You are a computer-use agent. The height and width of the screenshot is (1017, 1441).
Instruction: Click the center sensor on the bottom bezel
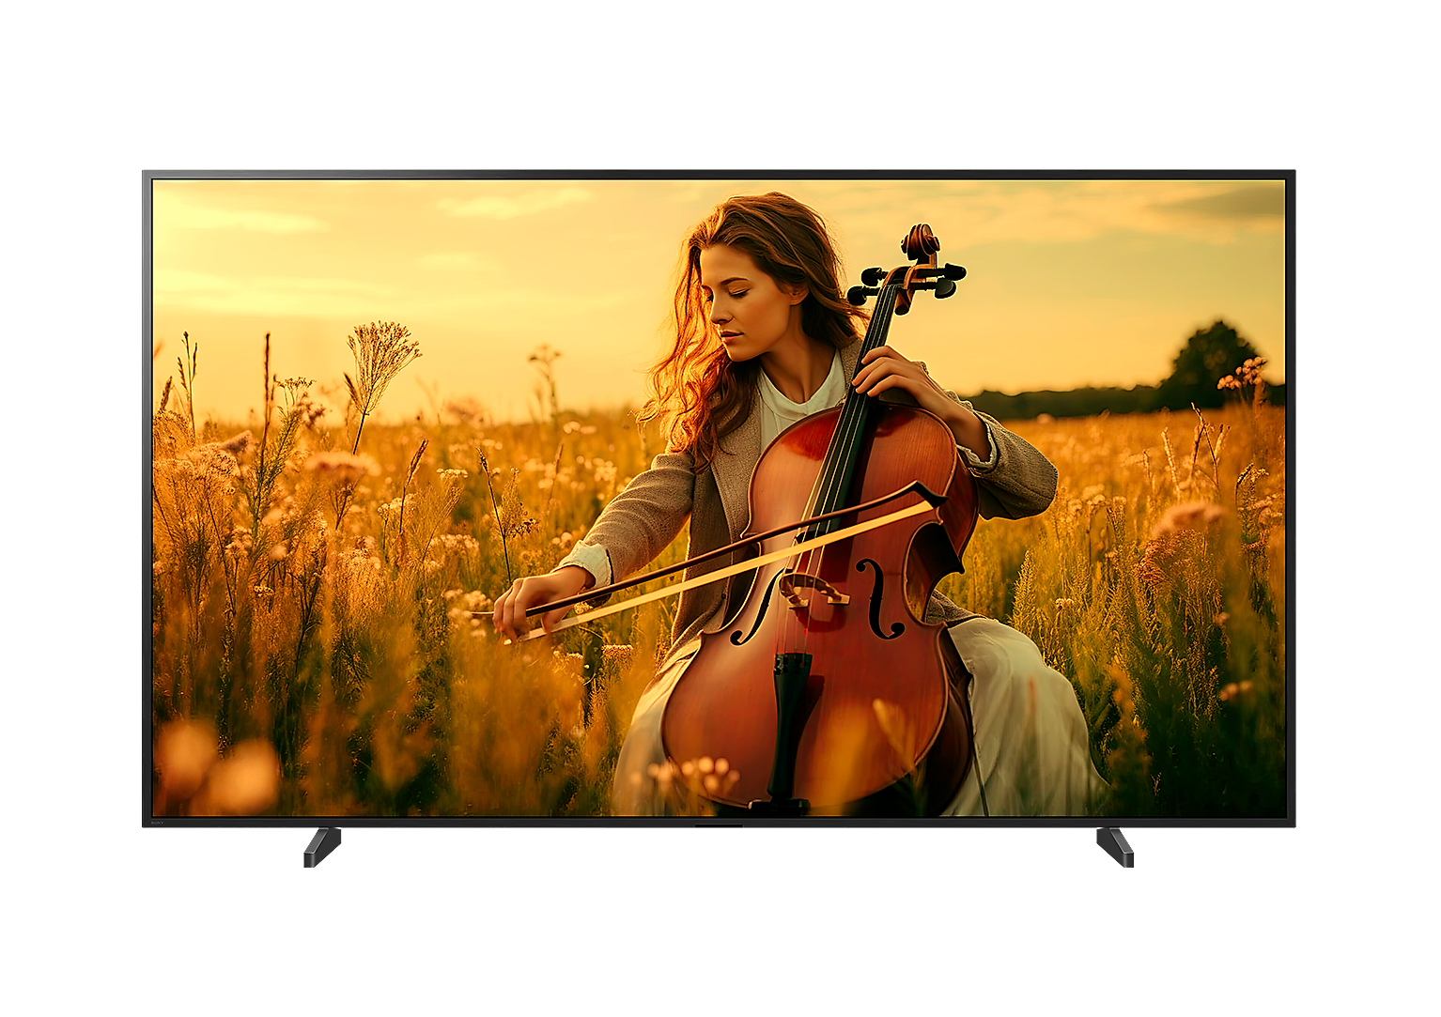coord(719,824)
